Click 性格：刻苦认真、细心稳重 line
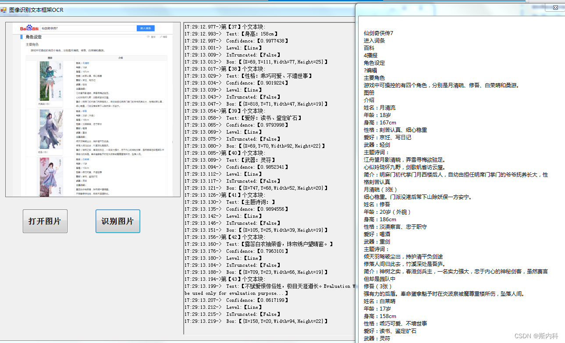Image resolution: width=565 pixels, height=343 pixels. [x=395, y=130]
